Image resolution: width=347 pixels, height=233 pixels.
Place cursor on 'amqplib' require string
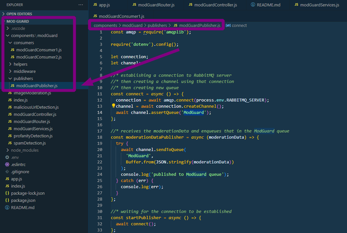click(x=175, y=32)
